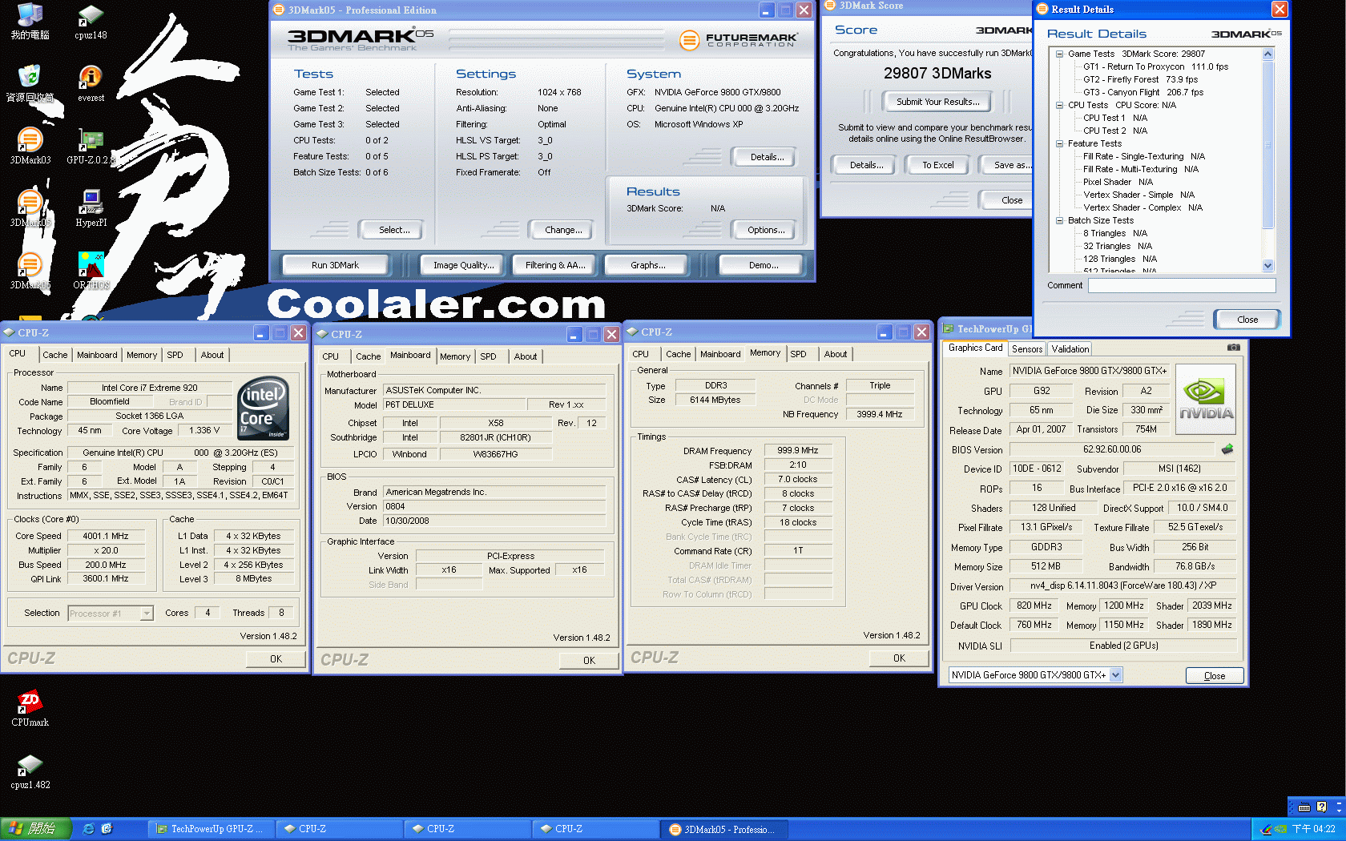Click the 3DMark05 window title bar icon

coord(279,10)
